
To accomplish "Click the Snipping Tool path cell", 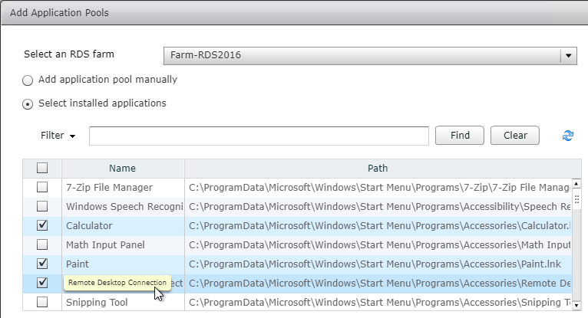I will pos(378,302).
